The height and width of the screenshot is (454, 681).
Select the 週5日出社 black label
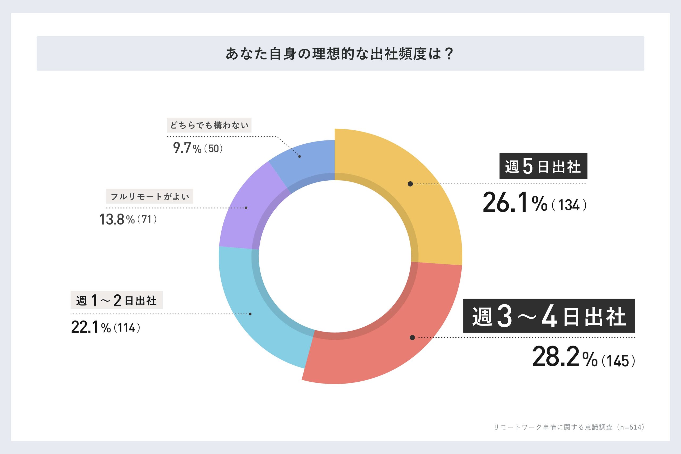543,166
